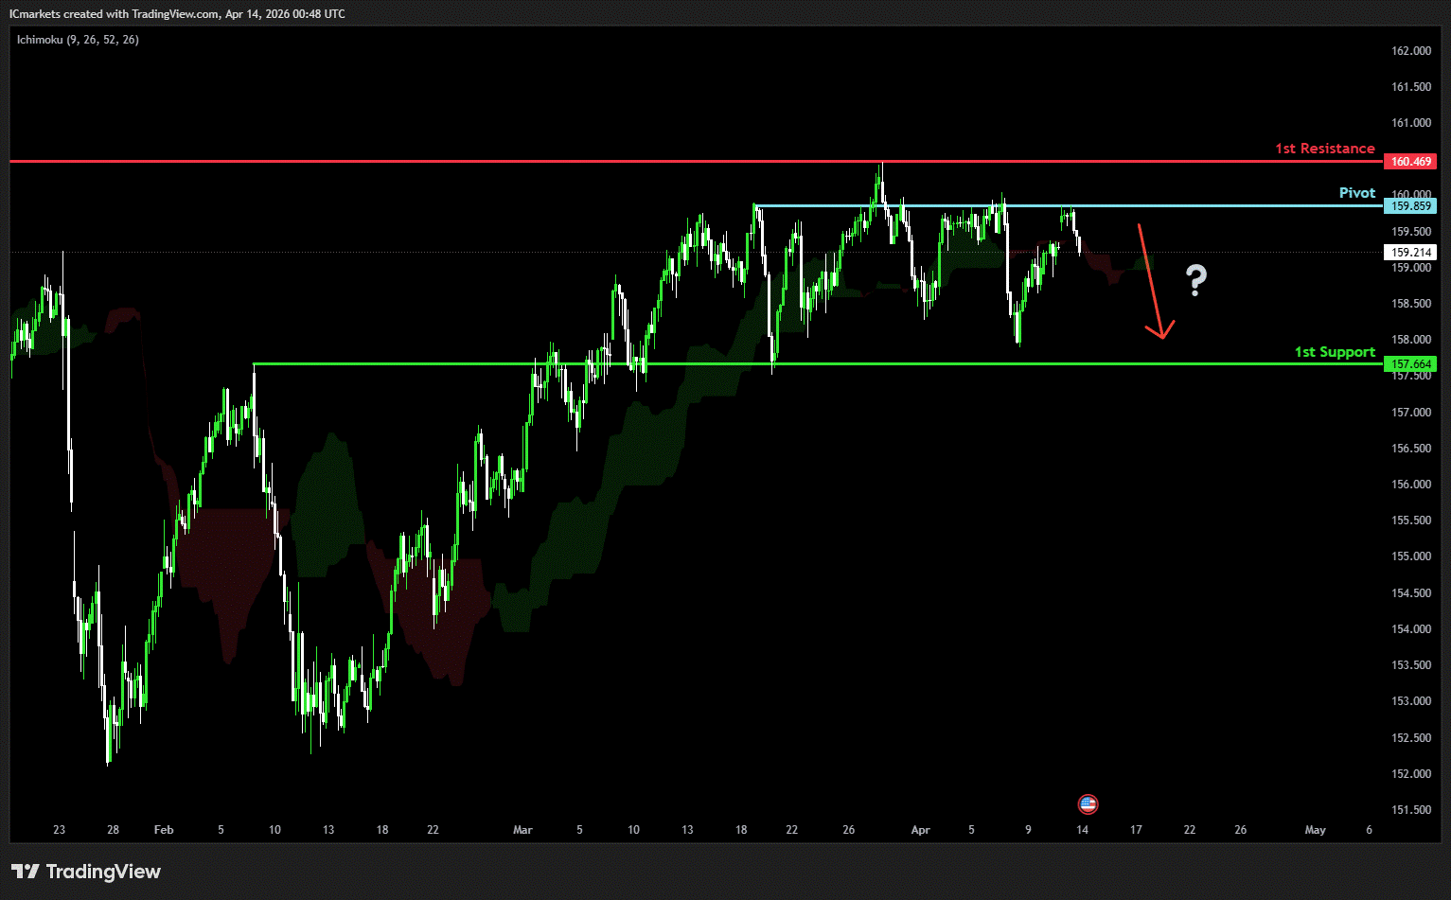Open the Ichimoku (9, 26, 52, 26) indicator legend
The width and height of the screenshot is (1451, 900).
(78, 40)
